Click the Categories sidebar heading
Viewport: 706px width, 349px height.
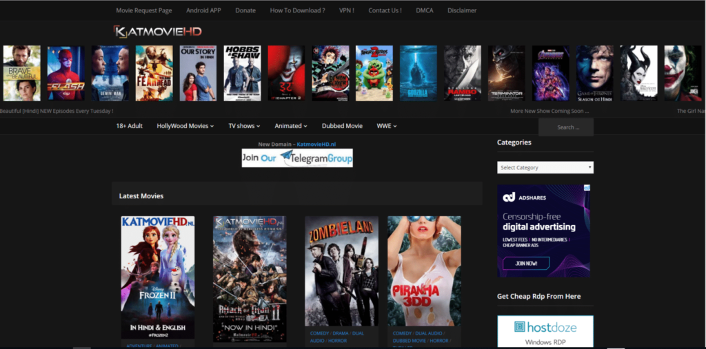pyautogui.click(x=514, y=142)
